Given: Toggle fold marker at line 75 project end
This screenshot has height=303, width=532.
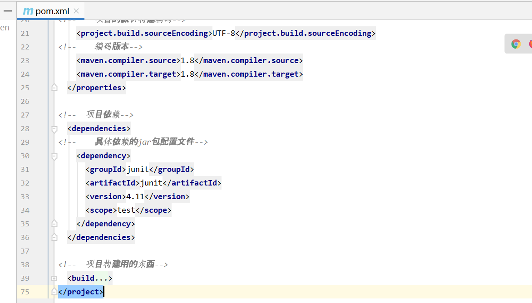Looking at the screenshot, I should (54, 292).
